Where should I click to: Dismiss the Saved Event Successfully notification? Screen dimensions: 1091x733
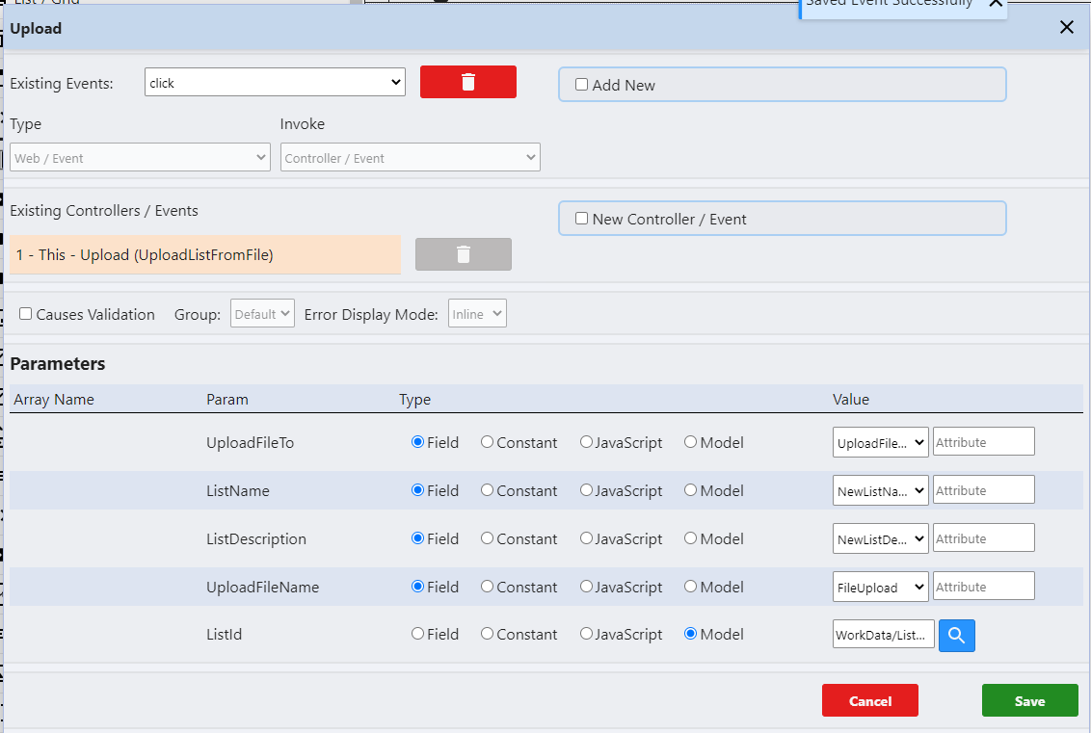point(995,4)
